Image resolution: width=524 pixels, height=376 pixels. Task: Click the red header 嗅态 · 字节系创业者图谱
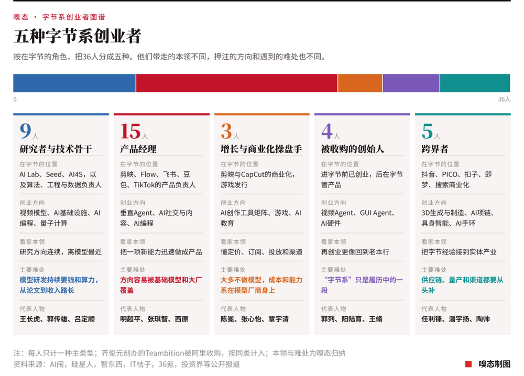59,17
